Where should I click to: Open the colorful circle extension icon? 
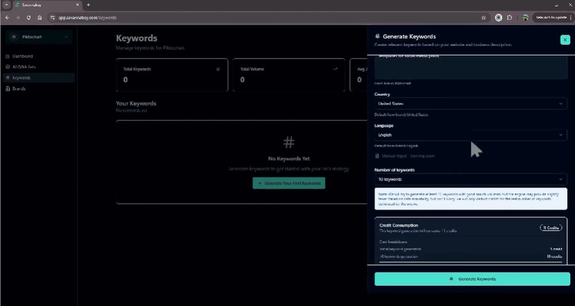(x=499, y=18)
